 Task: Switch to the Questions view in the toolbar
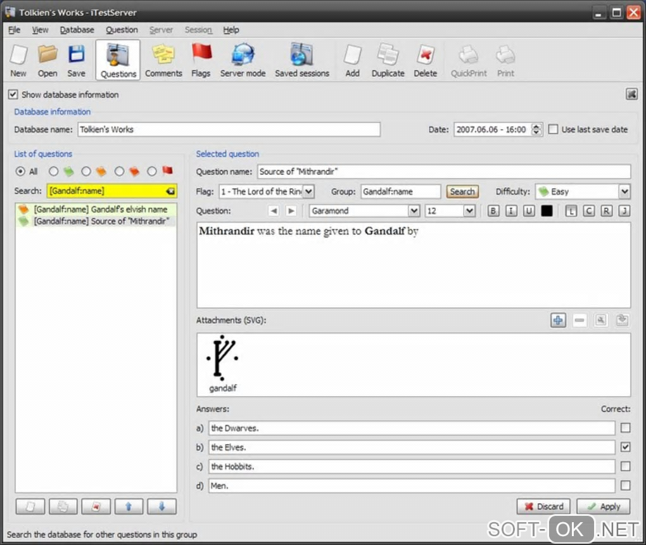pos(118,60)
